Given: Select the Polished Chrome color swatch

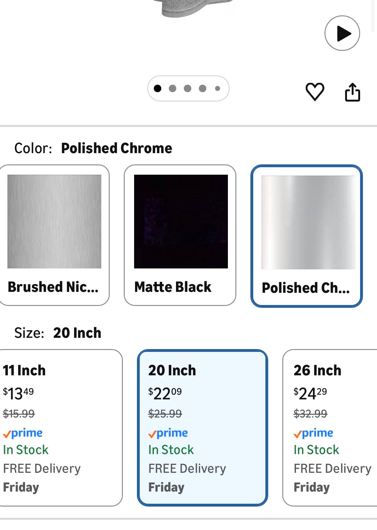Looking at the screenshot, I should [x=308, y=222].
